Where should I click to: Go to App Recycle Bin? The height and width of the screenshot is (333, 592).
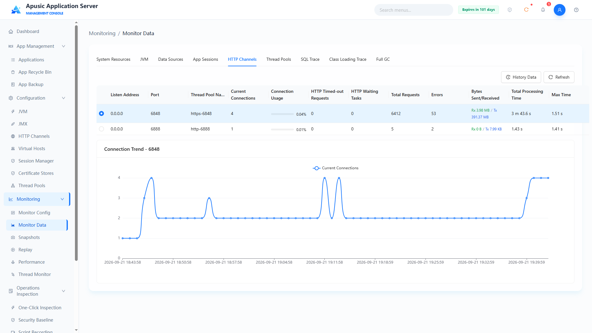[37, 72]
